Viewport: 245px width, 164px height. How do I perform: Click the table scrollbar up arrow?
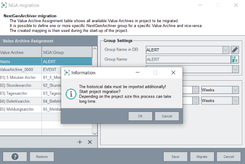coord(95,49)
